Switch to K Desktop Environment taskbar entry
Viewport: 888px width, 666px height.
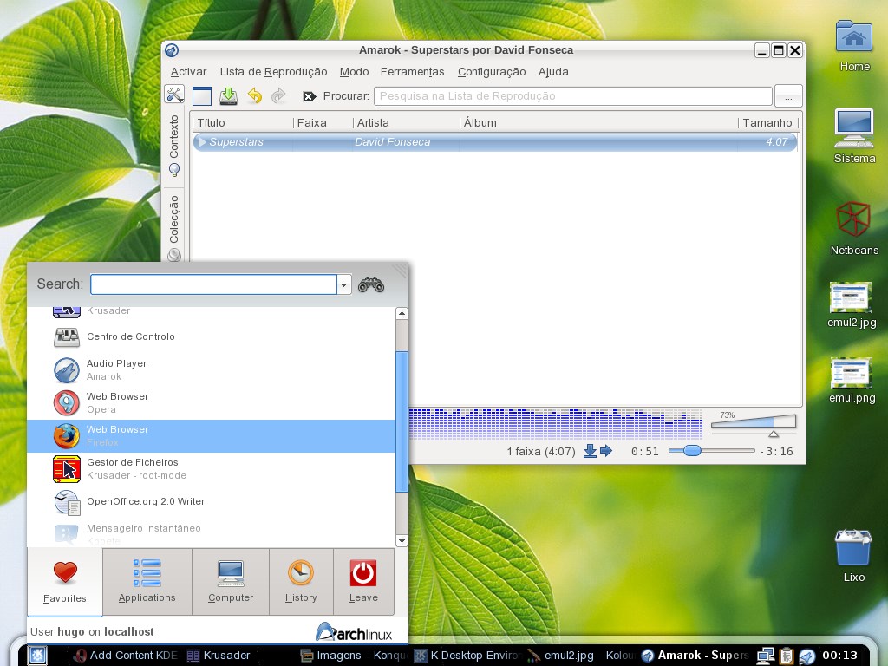pyautogui.click(x=467, y=656)
